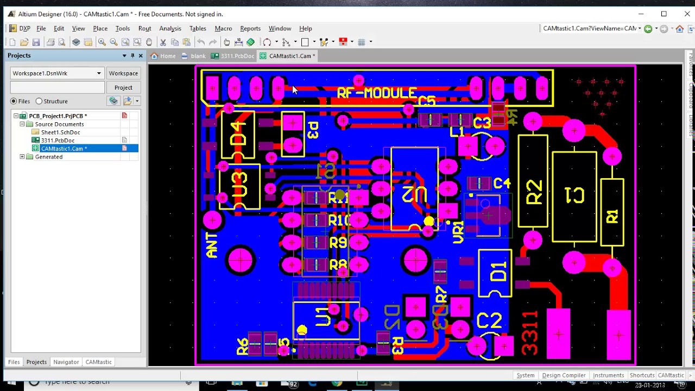
Task: Activate the Pan hand tool
Action: click(x=149, y=42)
